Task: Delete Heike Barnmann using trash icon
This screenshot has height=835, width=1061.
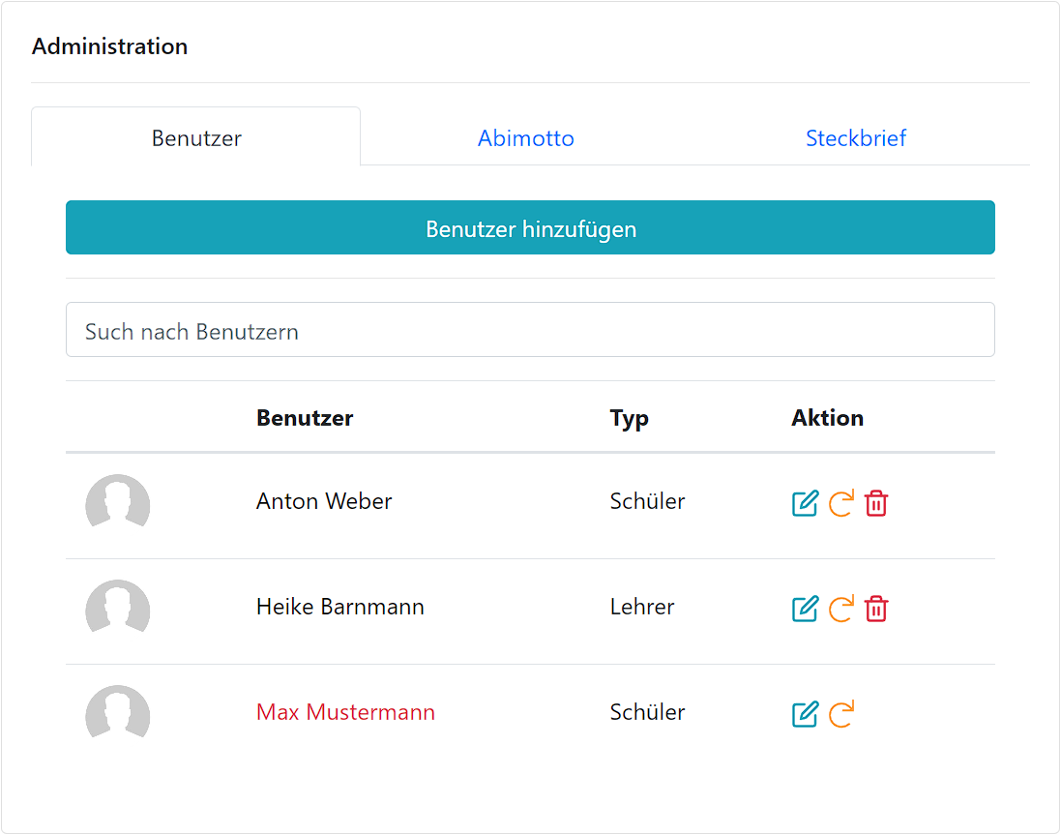Action: point(876,609)
